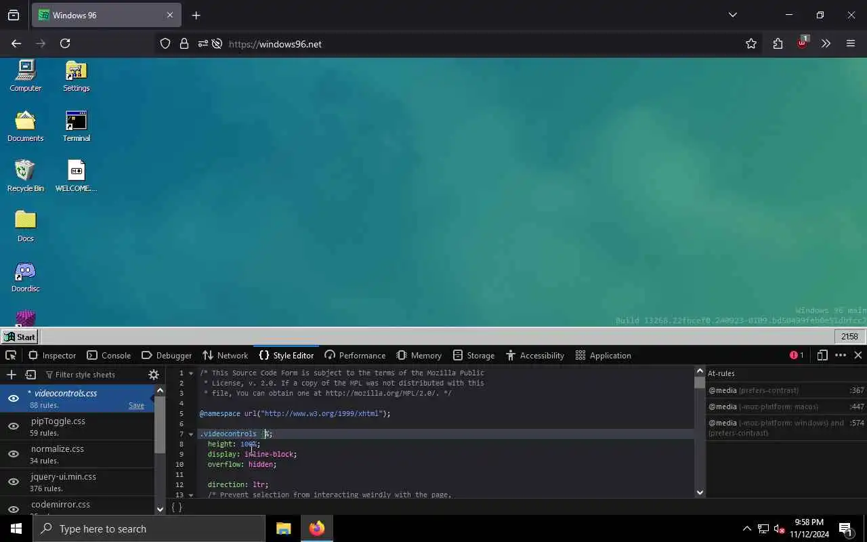The image size is (867, 542).
Task: Open File Explorer from the taskbar
Action: 283,528
